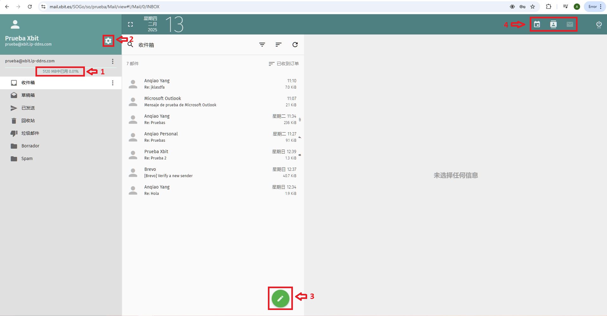Click the date display showing 13
The width and height of the screenshot is (607, 316).
point(174,24)
